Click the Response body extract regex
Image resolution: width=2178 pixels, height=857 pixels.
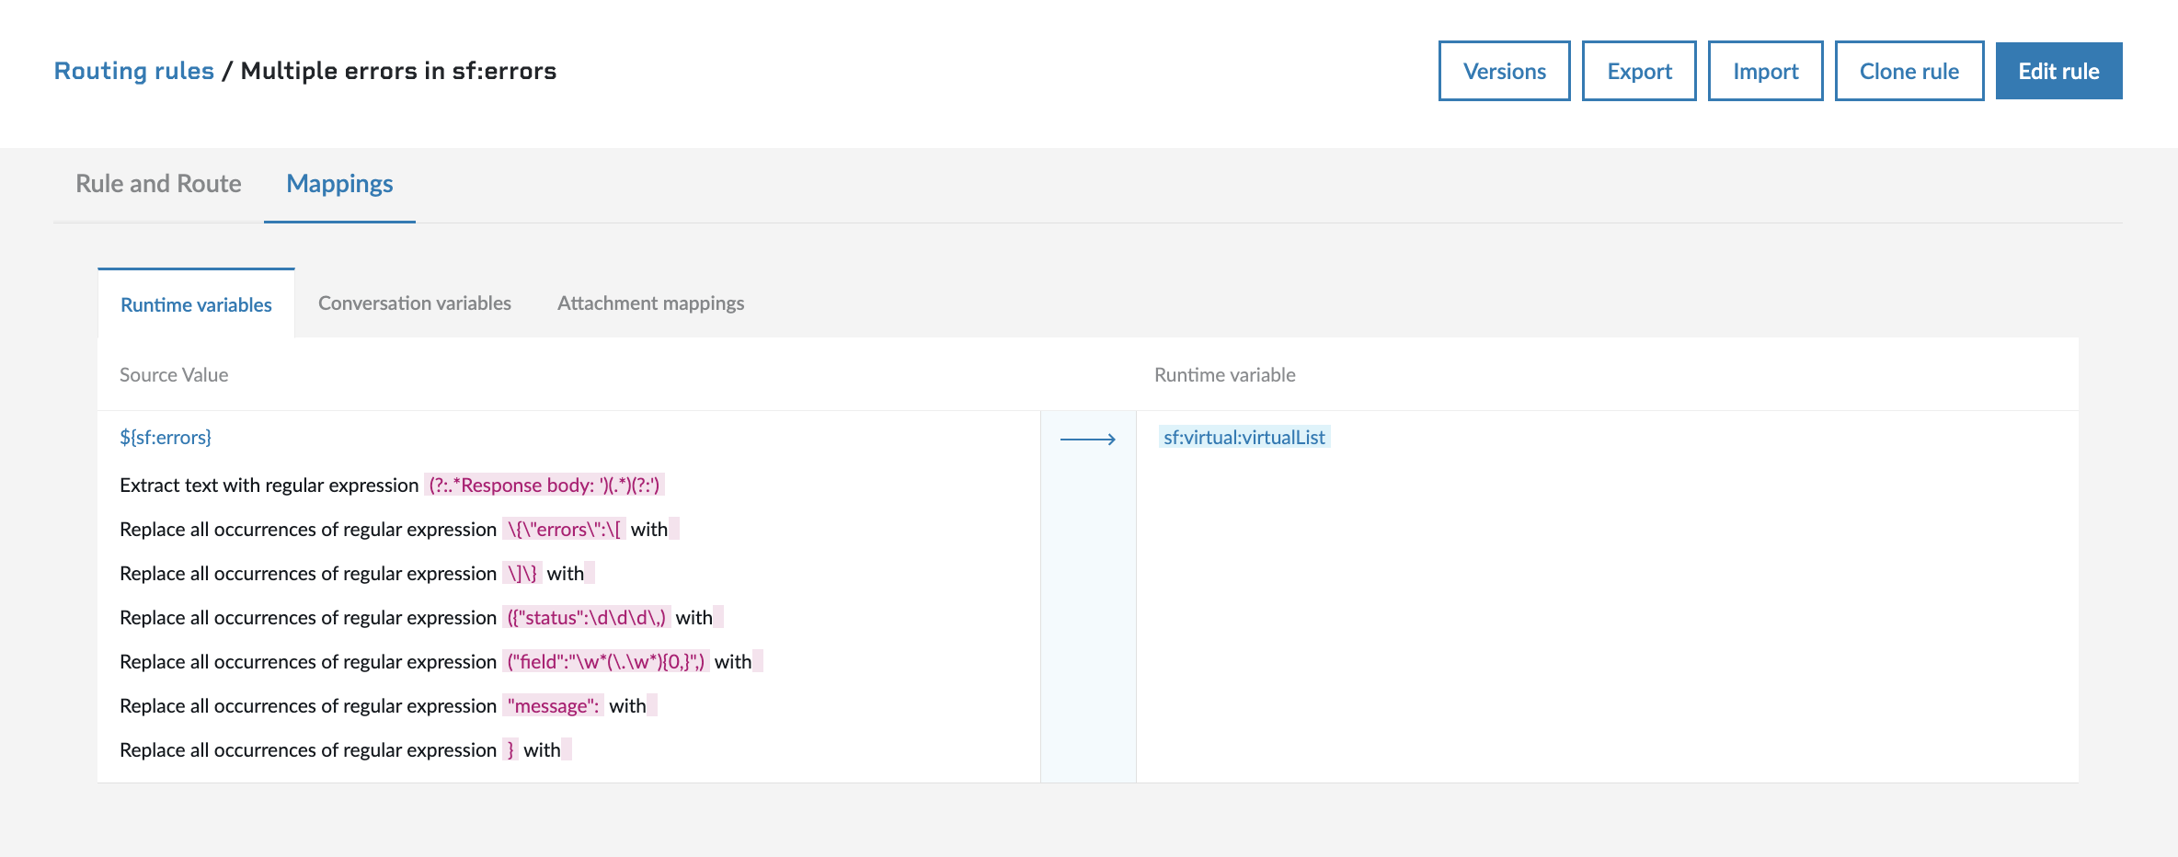pos(544,486)
